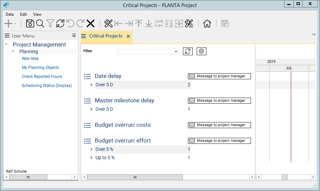
Task: Click the Ralf Schulze user name
Action: (x=16, y=171)
